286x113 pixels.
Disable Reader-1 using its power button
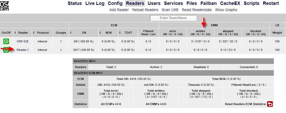pos(6,50)
